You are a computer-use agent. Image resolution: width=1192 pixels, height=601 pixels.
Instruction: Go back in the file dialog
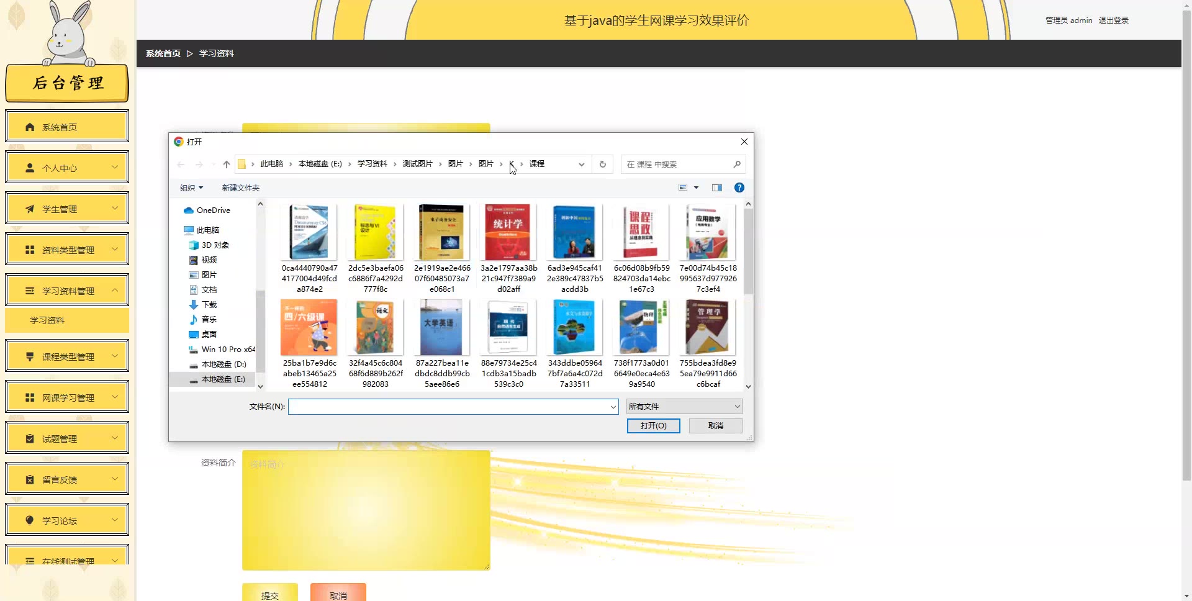pyautogui.click(x=181, y=165)
